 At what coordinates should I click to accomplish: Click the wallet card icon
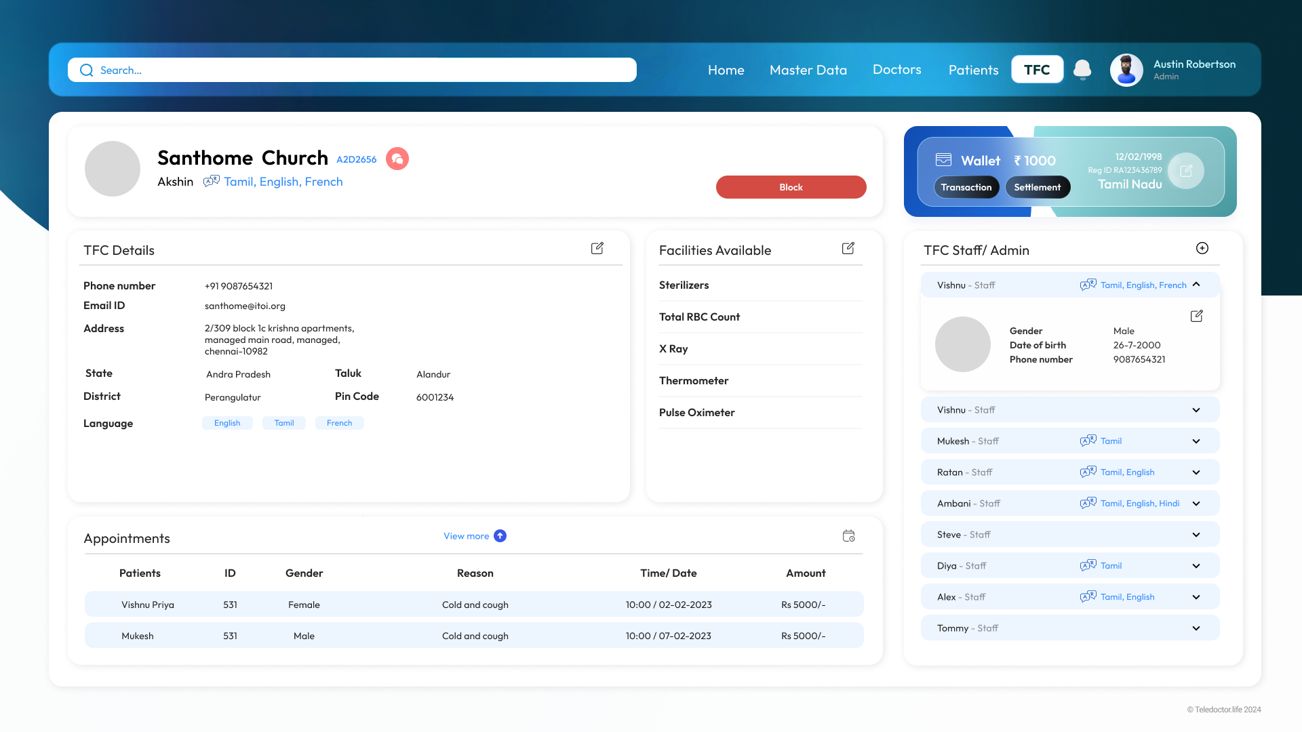[x=943, y=160]
